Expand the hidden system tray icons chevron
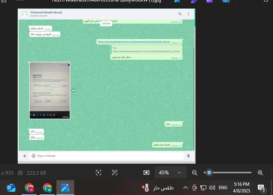273x195 pixels. pyautogui.click(x=186, y=188)
